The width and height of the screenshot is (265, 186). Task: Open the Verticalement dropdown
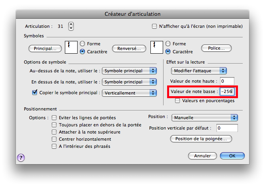129,93
